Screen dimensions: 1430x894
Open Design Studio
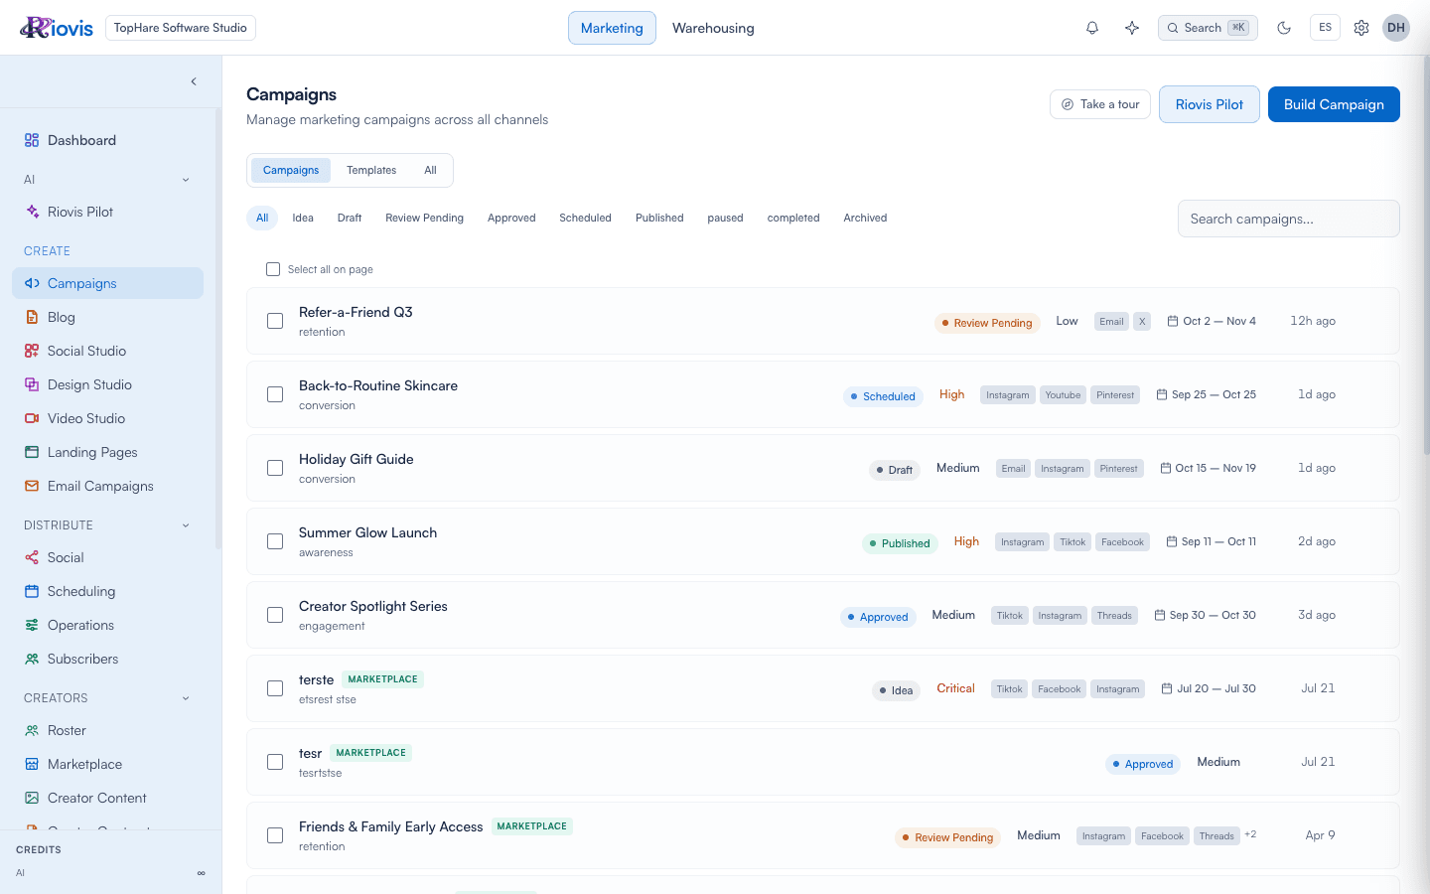click(x=107, y=384)
